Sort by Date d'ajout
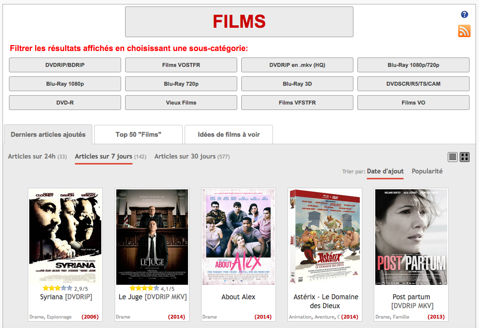 385,171
